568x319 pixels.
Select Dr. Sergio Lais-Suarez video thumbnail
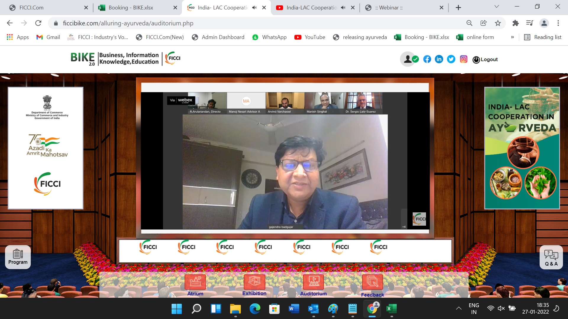tap(363, 103)
